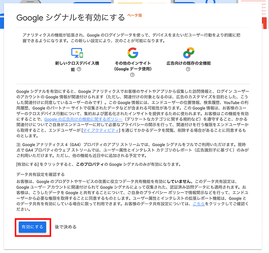The height and width of the screenshot is (253, 269).
Task: Click the cross-device monitor icon with star
Action: 77,53
